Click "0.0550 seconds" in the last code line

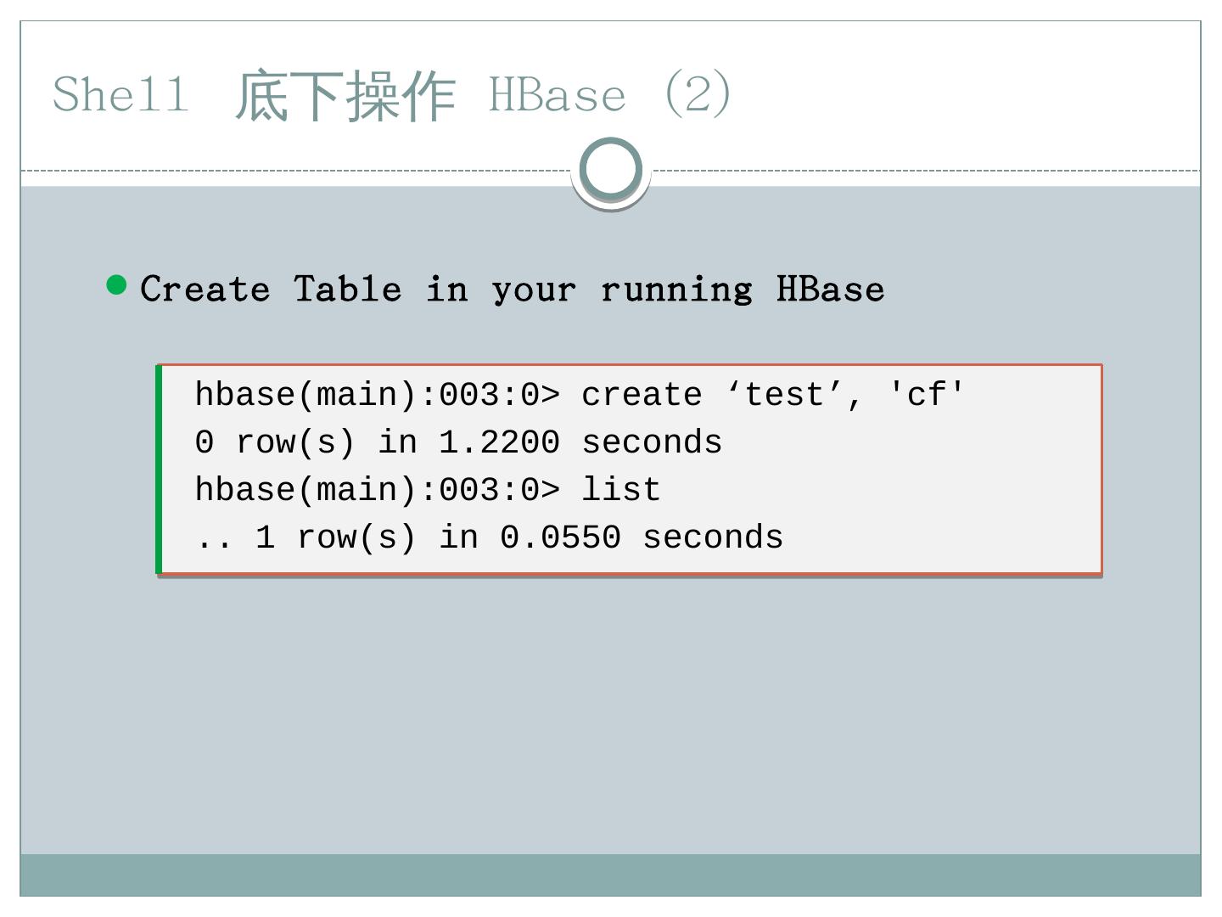pyautogui.click(x=642, y=537)
